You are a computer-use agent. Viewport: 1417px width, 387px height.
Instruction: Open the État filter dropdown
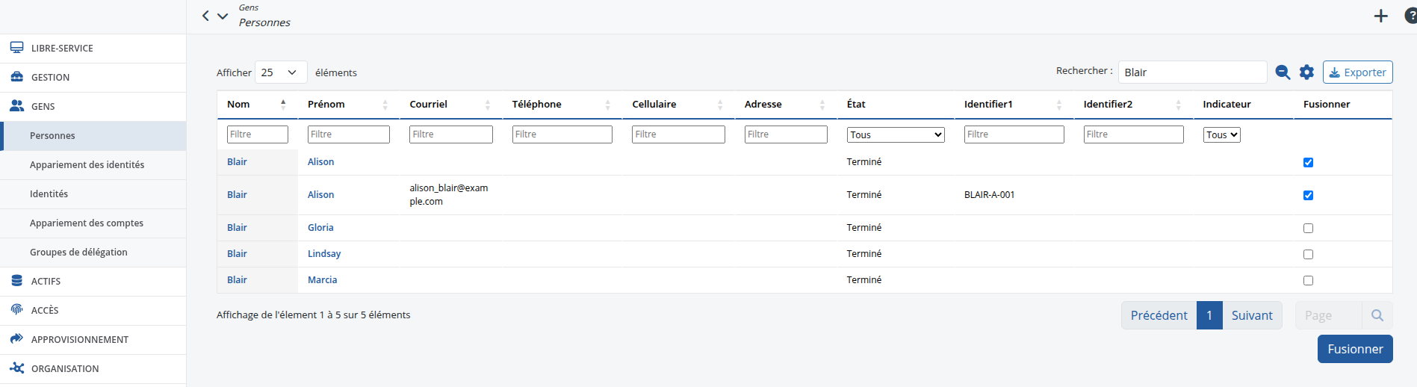pyautogui.click(x=896, y=134)
